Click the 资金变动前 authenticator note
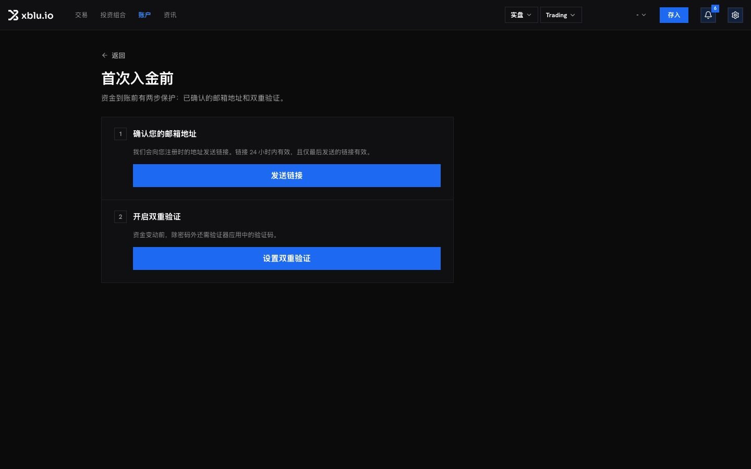Image resolution: width=751 pixels, height=469 pixels. pyautogui.click(x=207, y=235)
